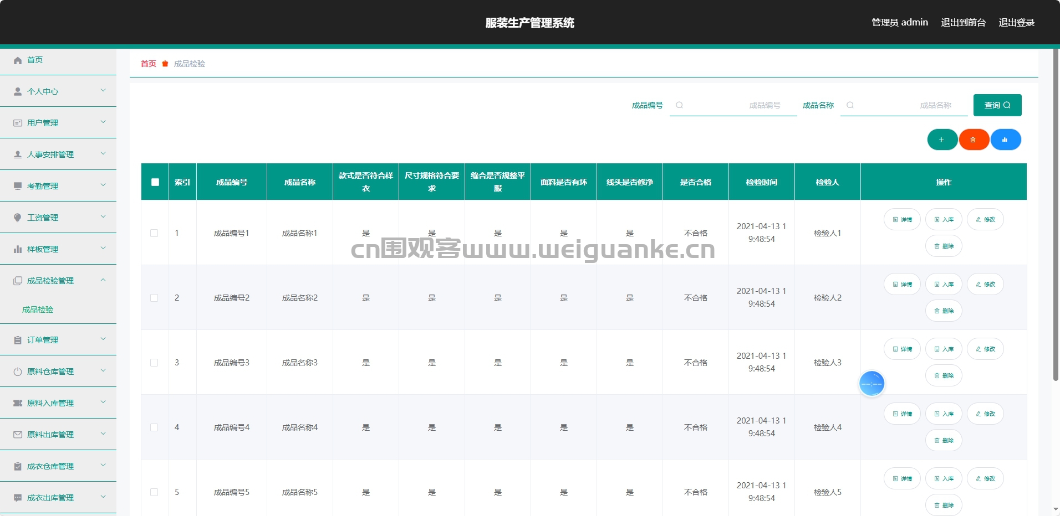Image resolution: width=1060 pixels, height=516 pixels.
Task: Check the checkbox for row 4
Action: pos(154,427)
